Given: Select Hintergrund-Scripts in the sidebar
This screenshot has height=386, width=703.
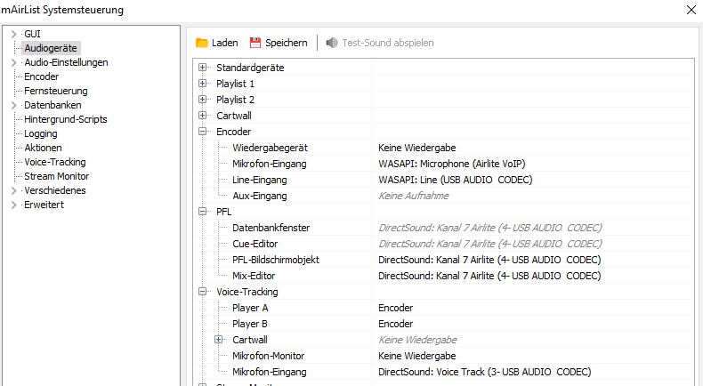Looking at the screenshot, I should point(66,119).
